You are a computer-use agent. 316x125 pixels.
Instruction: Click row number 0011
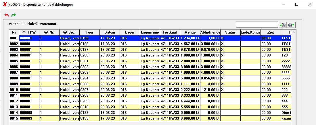(x=14, y=95)
